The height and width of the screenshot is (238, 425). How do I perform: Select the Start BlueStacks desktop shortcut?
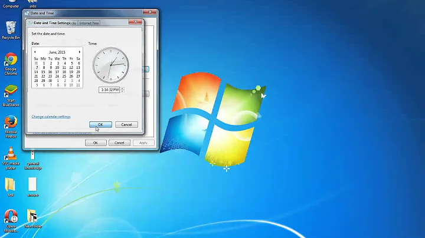point(11,95)
